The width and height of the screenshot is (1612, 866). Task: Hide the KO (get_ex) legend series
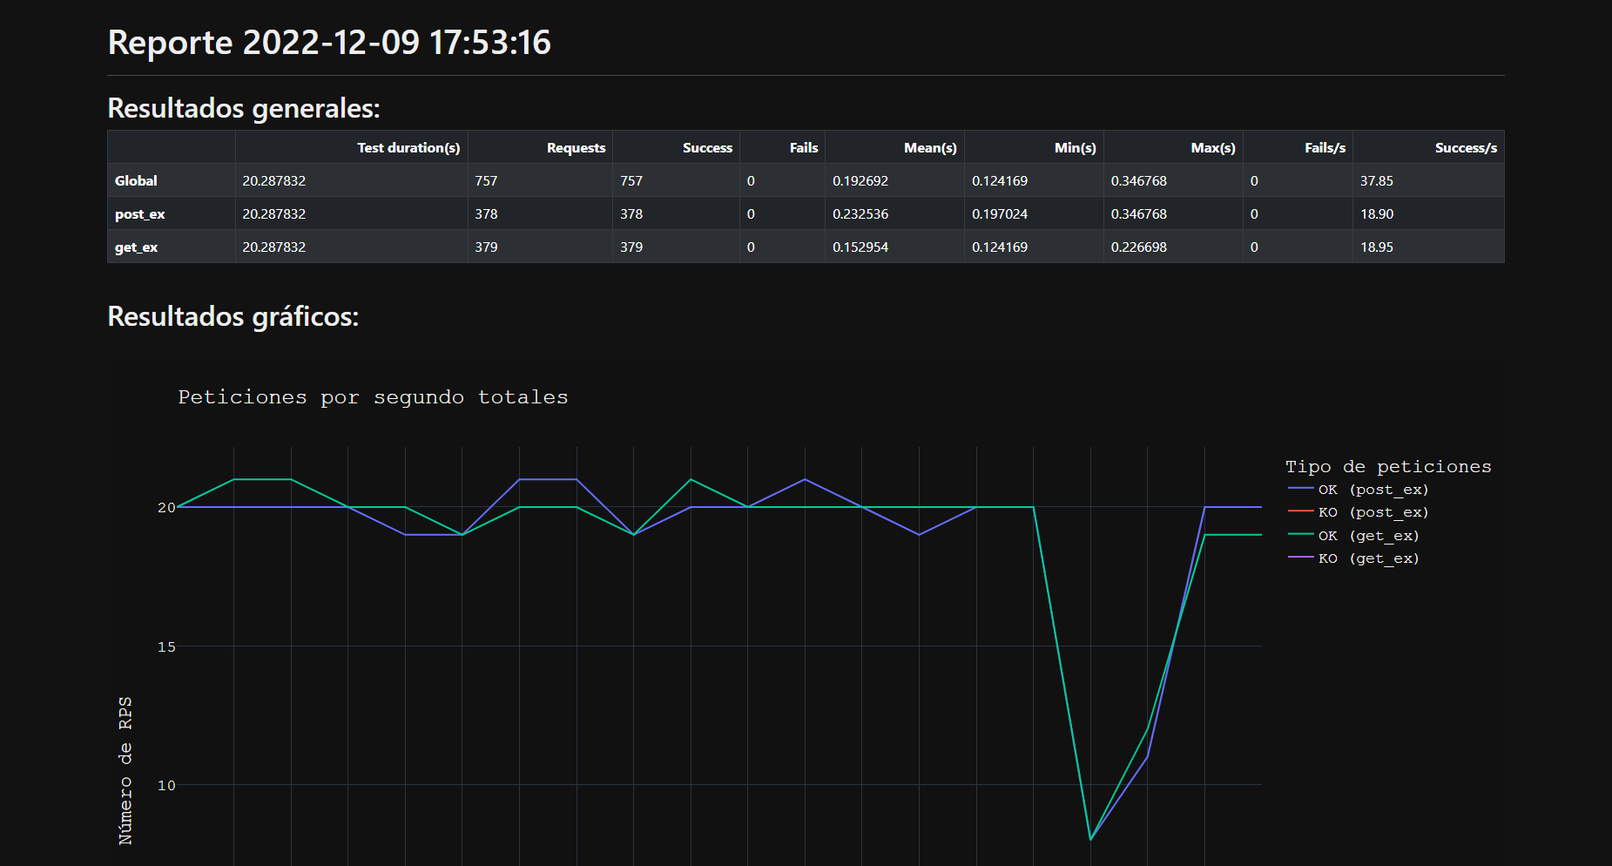pyautogui.click(x=1368, y=558)
